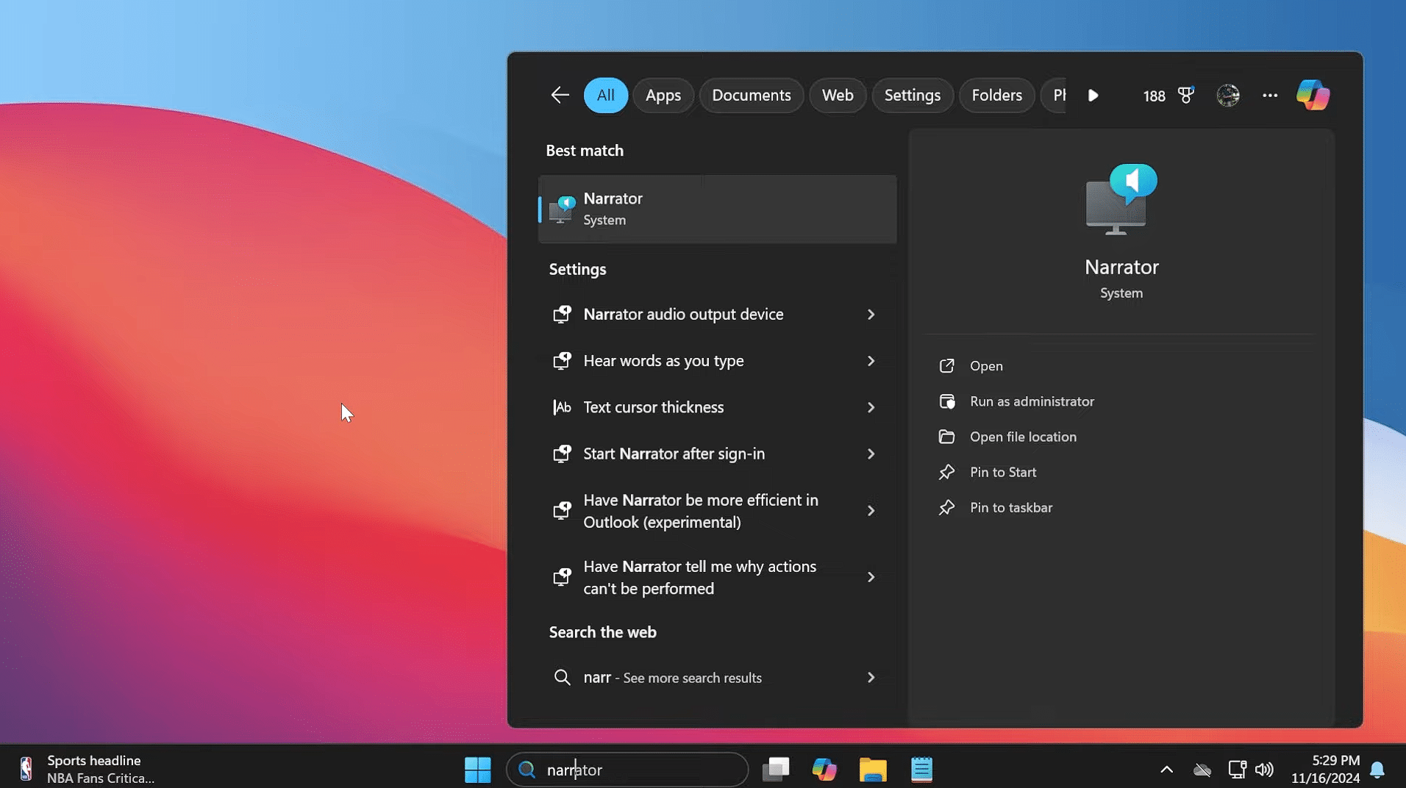Open Hear words as you type setting
The width and height of the screenshot is (1406, 788).
[x=717, y=361]
